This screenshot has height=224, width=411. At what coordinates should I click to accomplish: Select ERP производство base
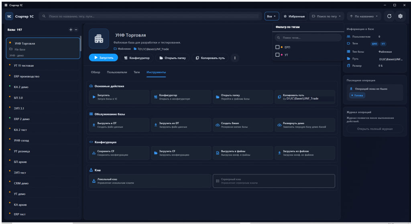click(43, 76)
